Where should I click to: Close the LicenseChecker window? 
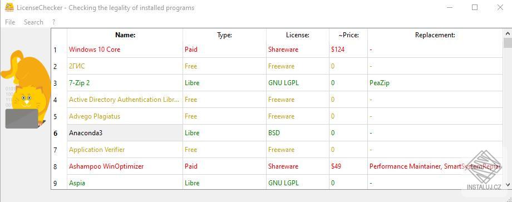tap(500, 7)
